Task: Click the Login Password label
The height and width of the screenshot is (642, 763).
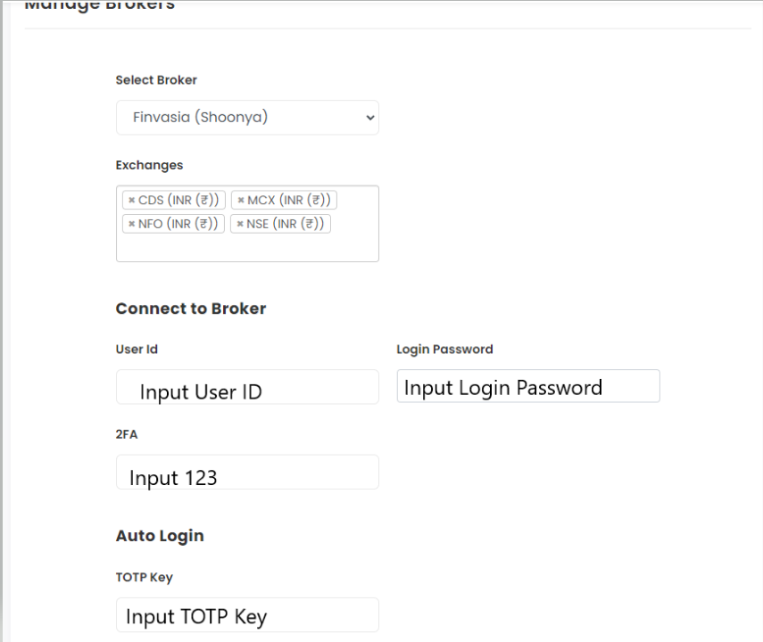Action: coord(444,350)
